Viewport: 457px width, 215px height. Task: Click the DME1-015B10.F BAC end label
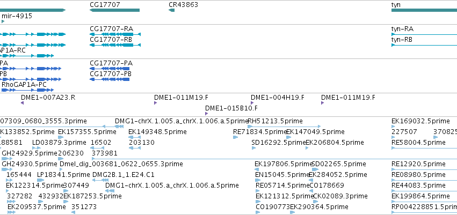(231, 108)
